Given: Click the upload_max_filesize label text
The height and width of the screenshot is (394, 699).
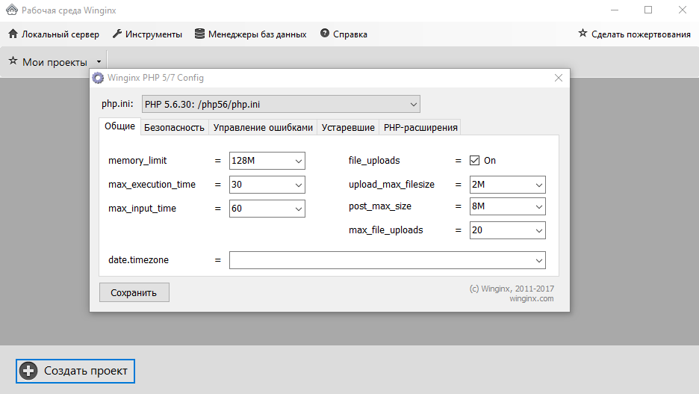Looking at the screenshot, I should pyautogui.click(x=391, y=185).
